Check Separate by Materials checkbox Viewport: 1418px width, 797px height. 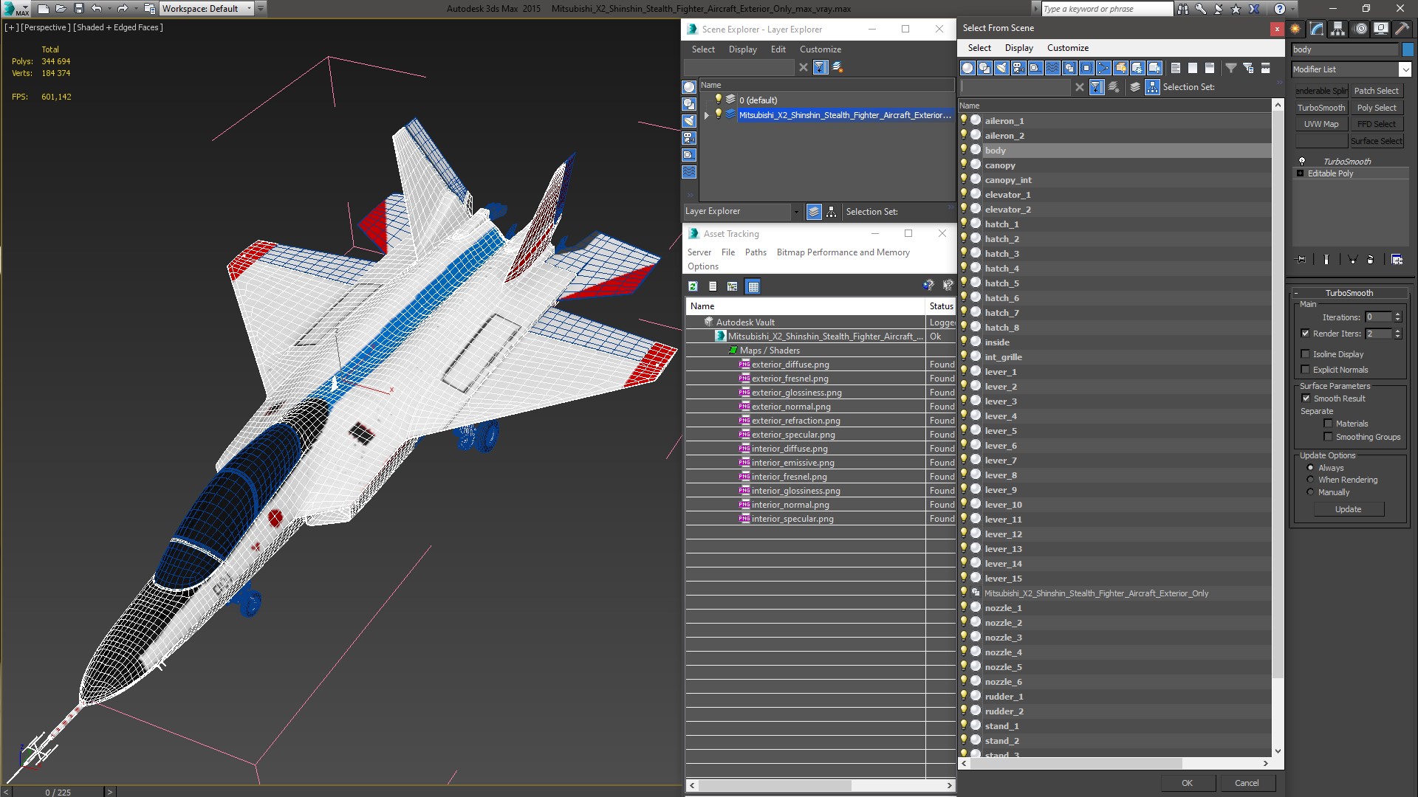tap(1328, 424)
